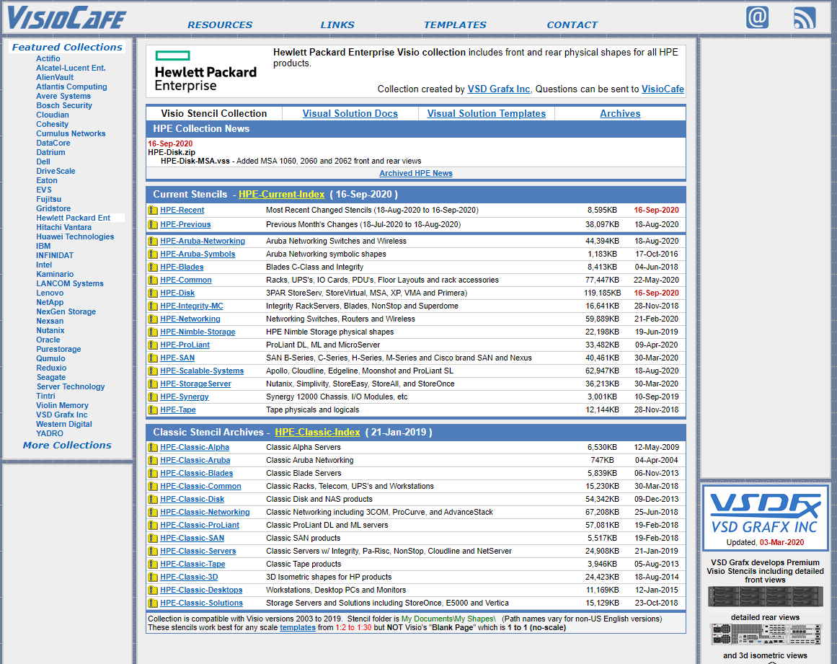Viewport: 837px width, 664px height.
Task: Click the zip icon beside HPE-Tape
Action: 153,410
